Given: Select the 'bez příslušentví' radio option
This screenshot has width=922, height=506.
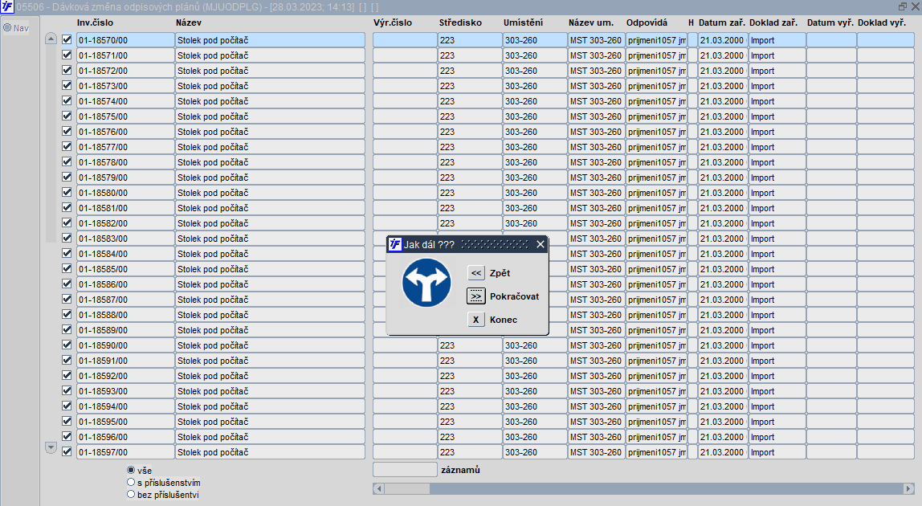Looking at the screenshot, I should (131, 494).
